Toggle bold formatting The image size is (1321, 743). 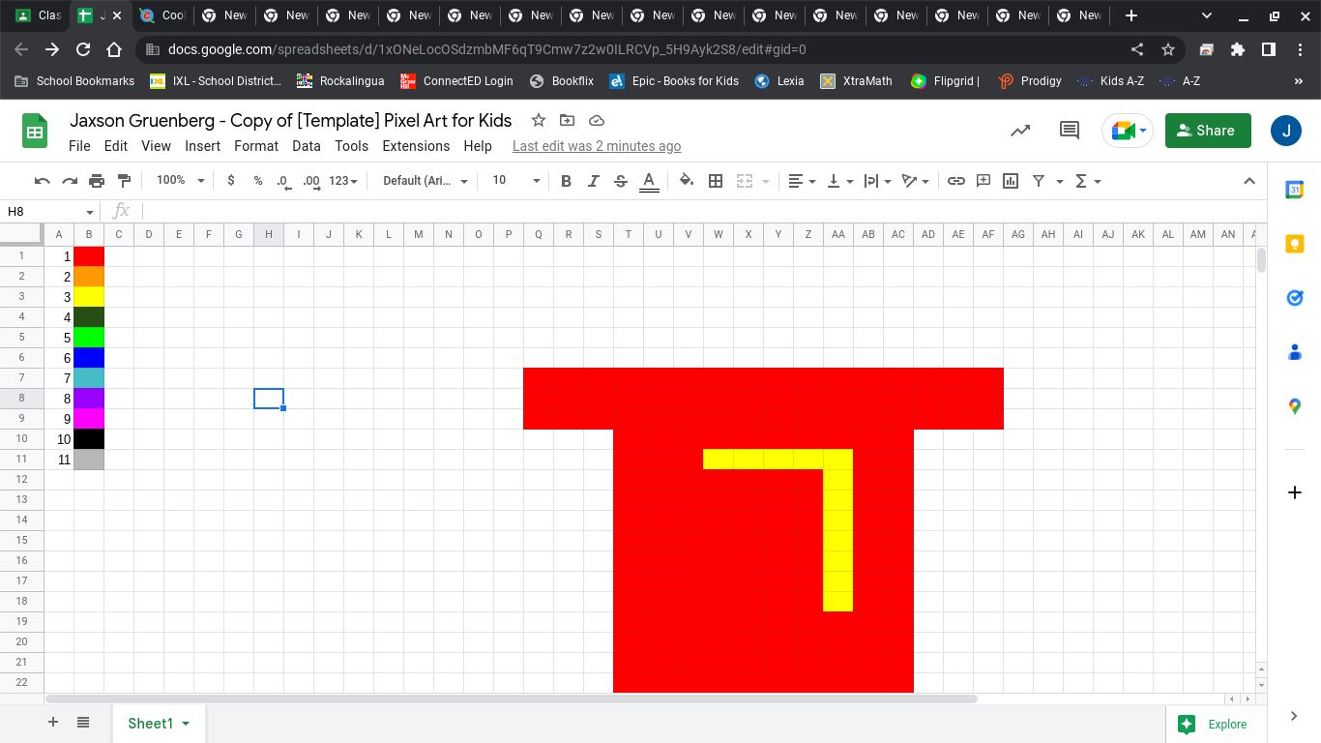click(x=566, y=181)
